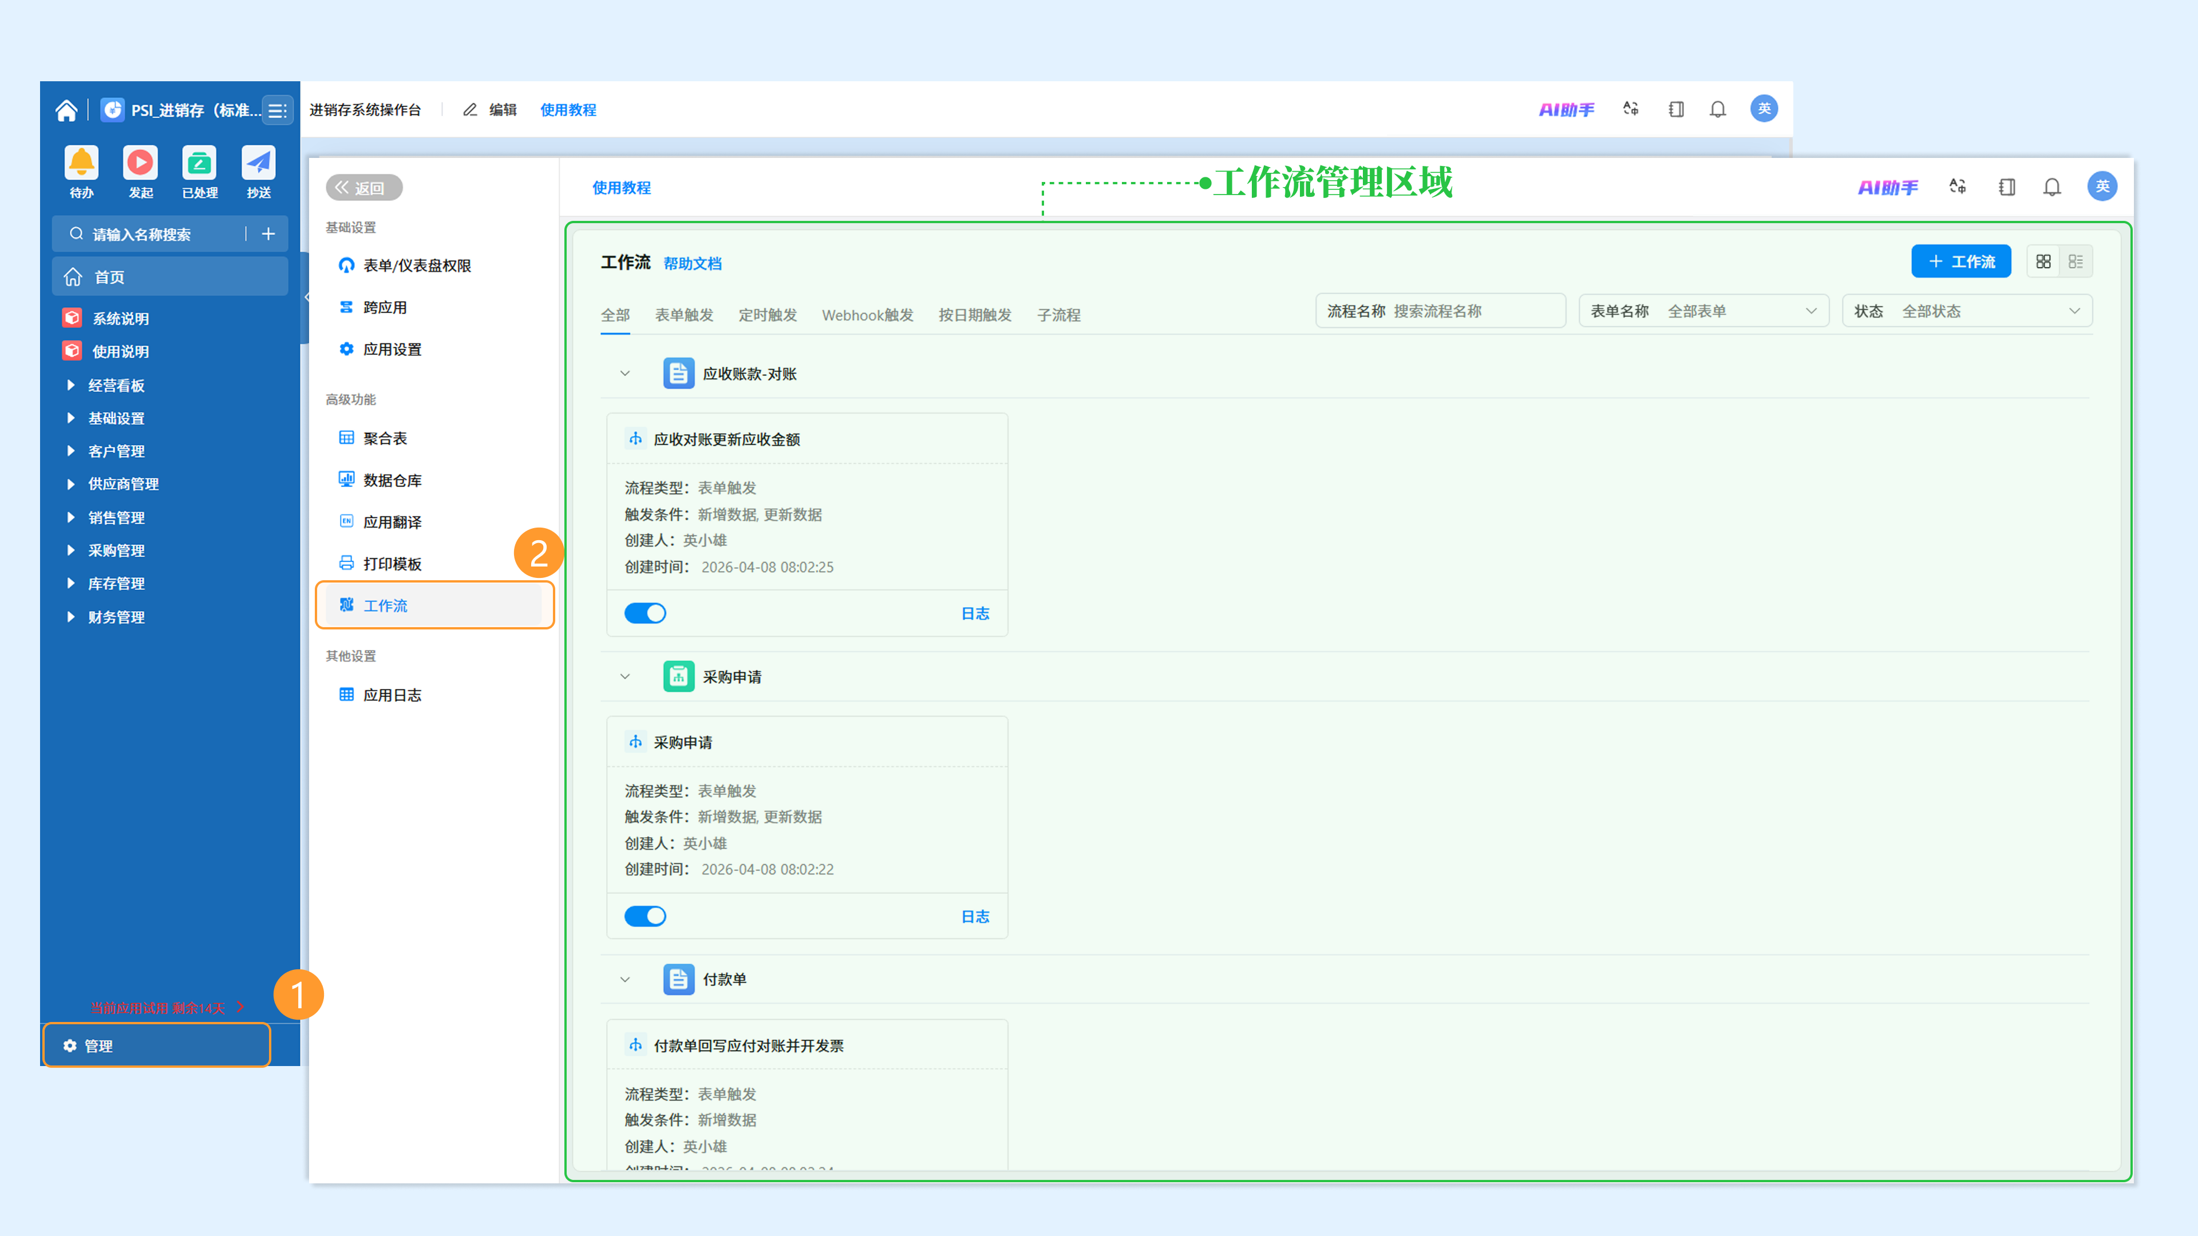Click the 返回 back button
Screen dimensions: 2198x1236
click(363, 188)
